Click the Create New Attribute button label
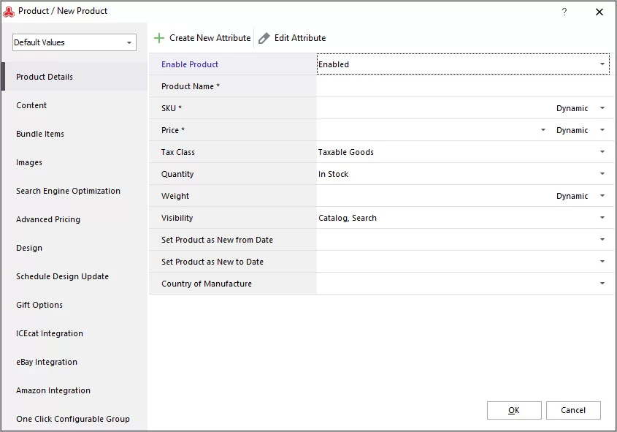 [210, 38]
